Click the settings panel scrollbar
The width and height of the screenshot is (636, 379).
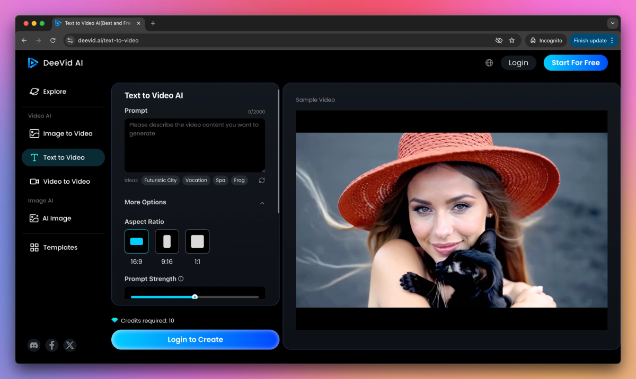pos(279,151)
